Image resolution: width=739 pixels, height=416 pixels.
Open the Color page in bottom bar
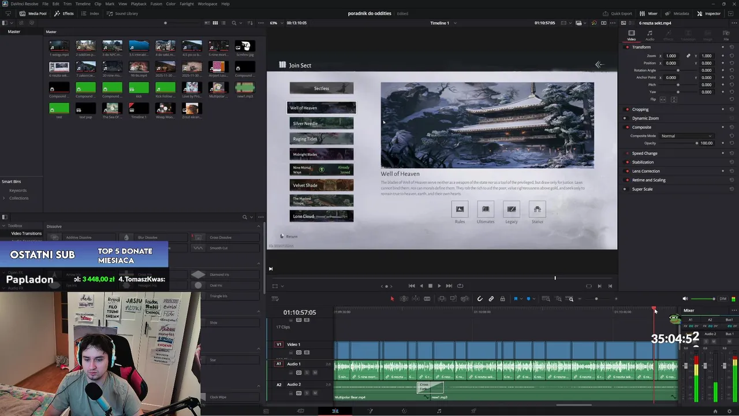tap(404, 411)
